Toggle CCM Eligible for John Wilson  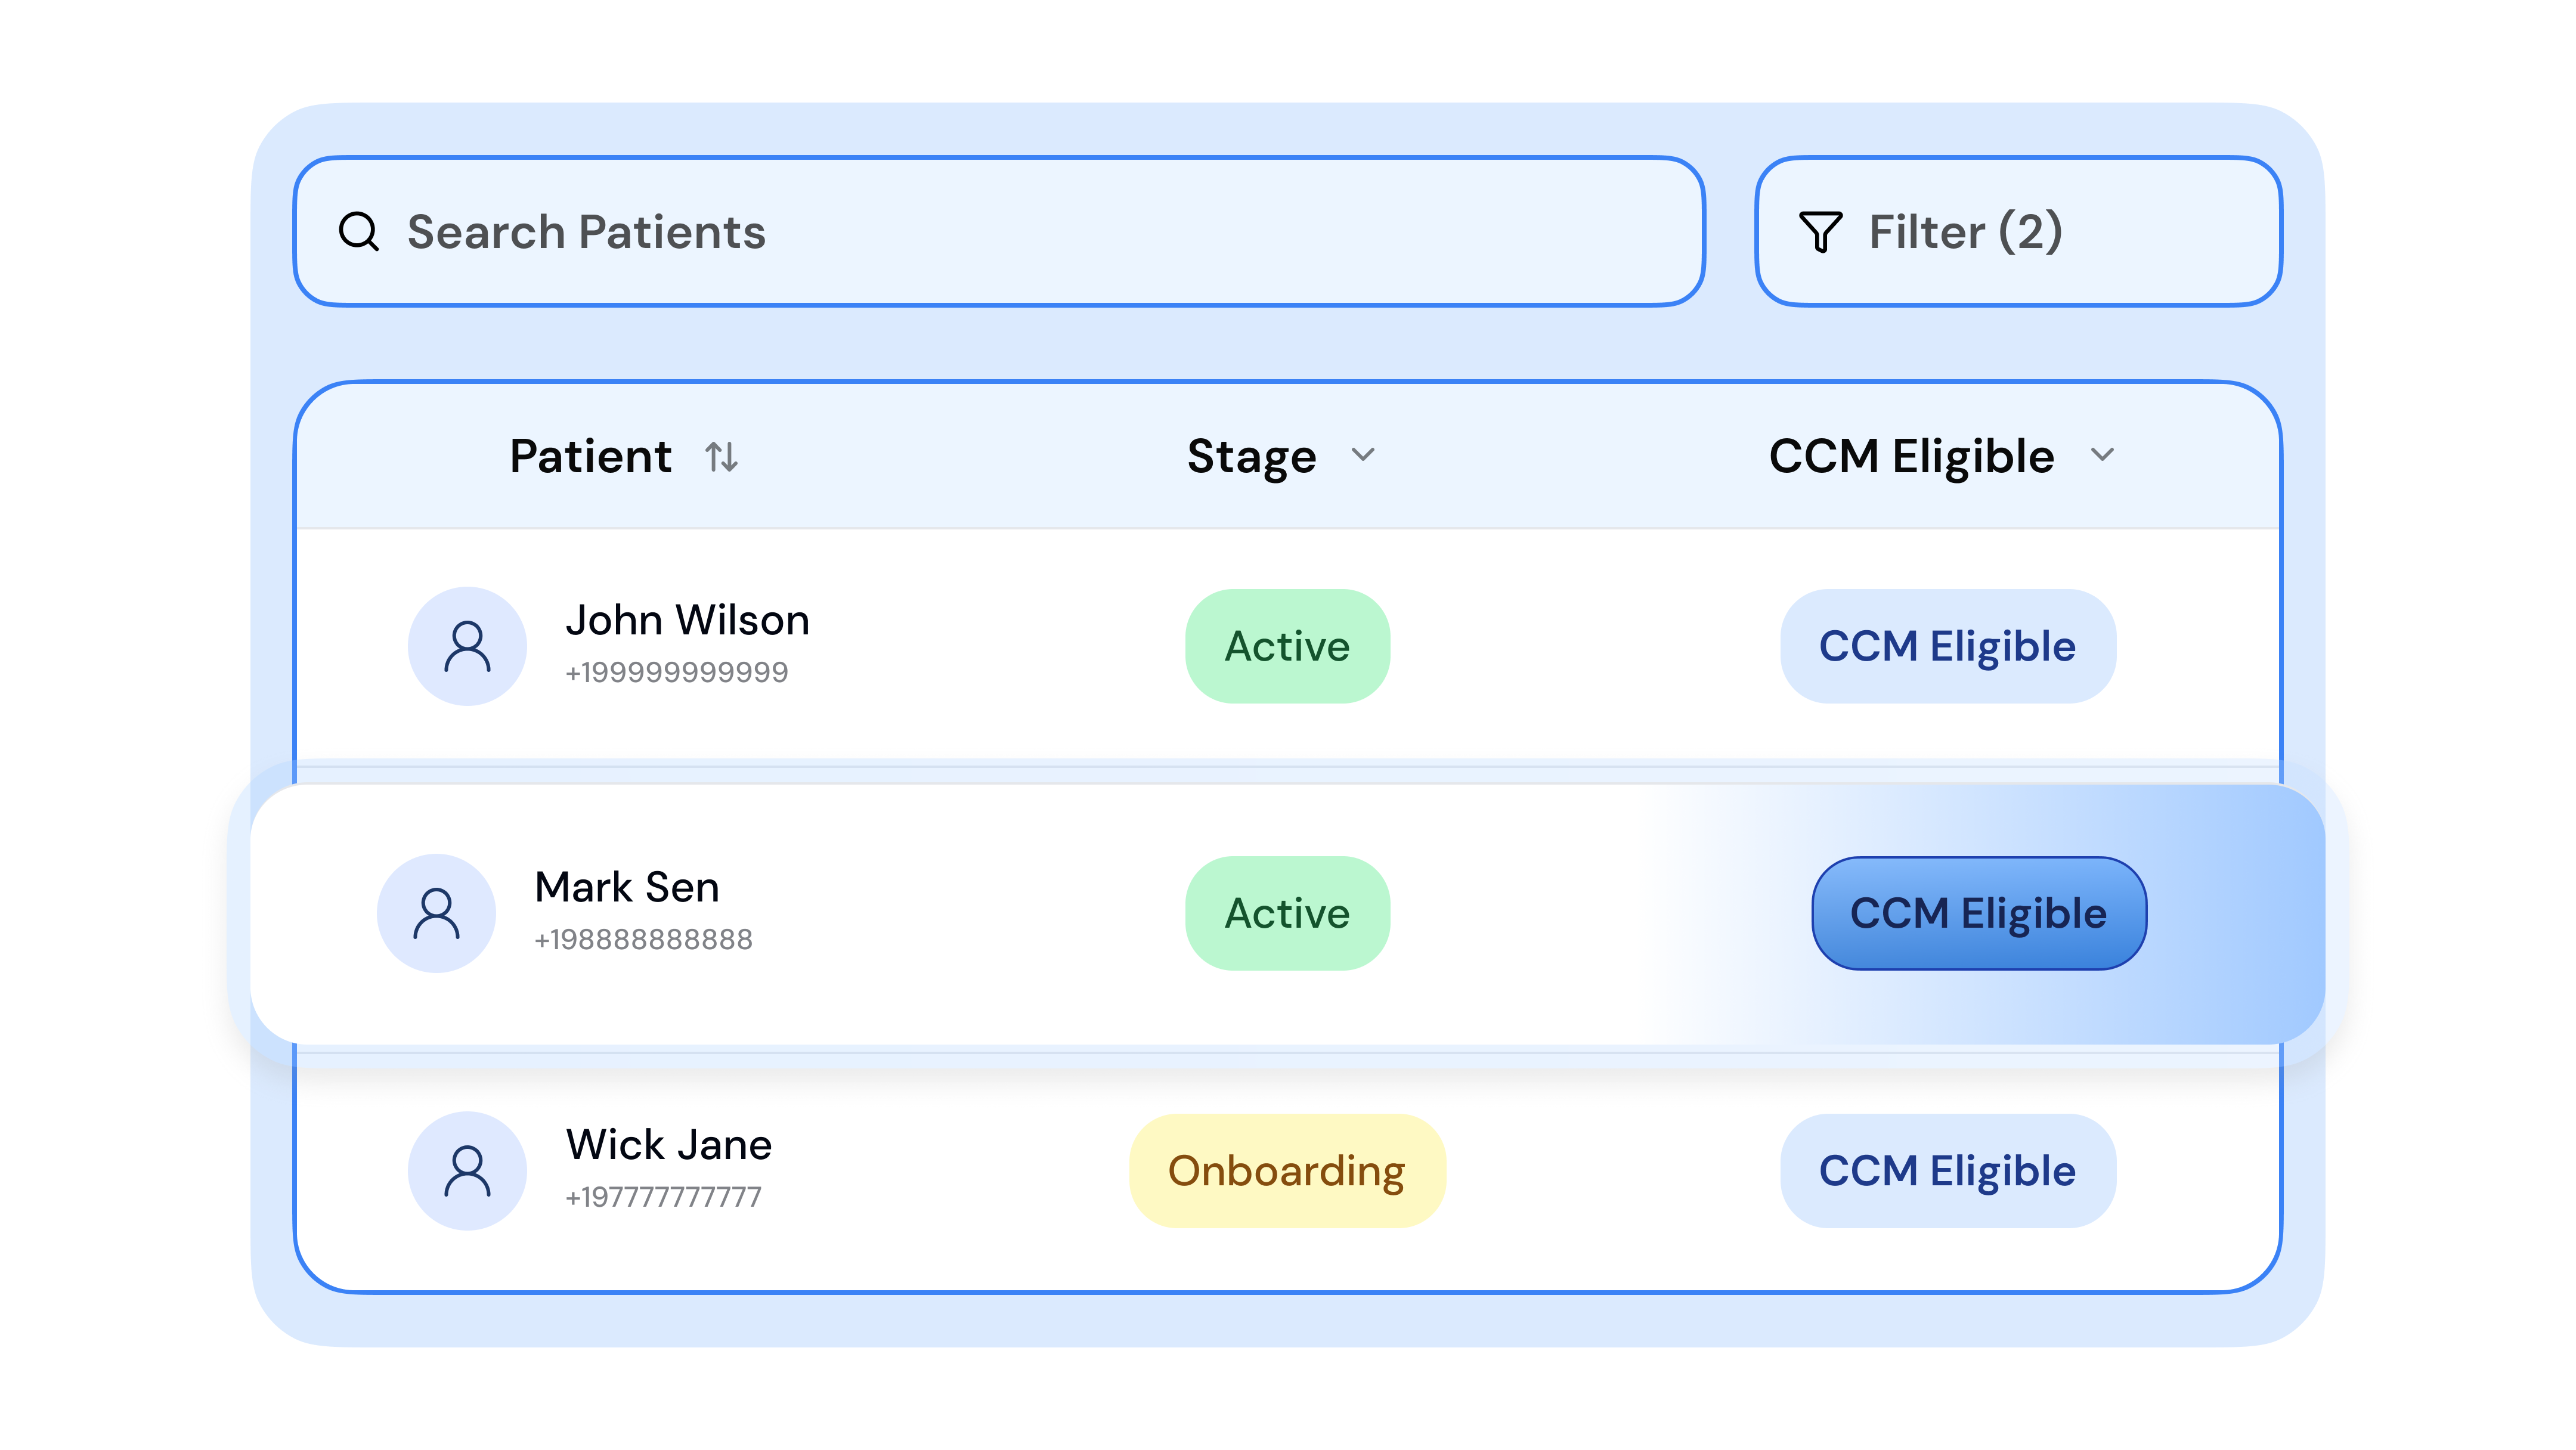click(x=1947, y=645)
